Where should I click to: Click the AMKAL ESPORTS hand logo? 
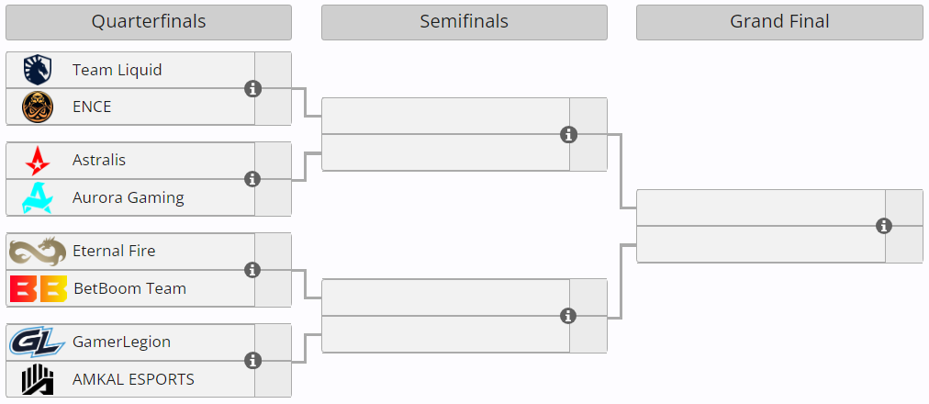pos(38,379)
